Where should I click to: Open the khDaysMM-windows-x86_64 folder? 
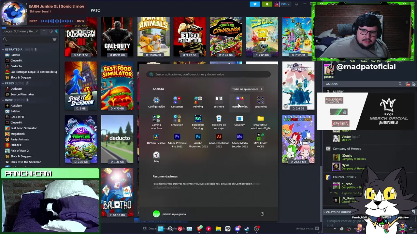260,122
